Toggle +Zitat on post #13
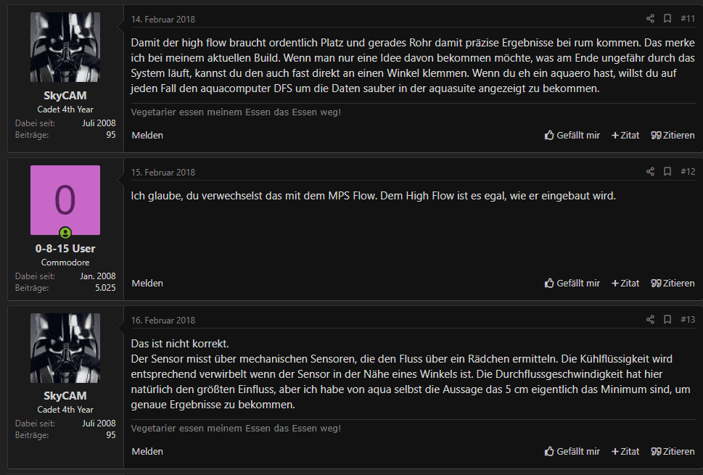Screen dimensions: 703x475 625,452
